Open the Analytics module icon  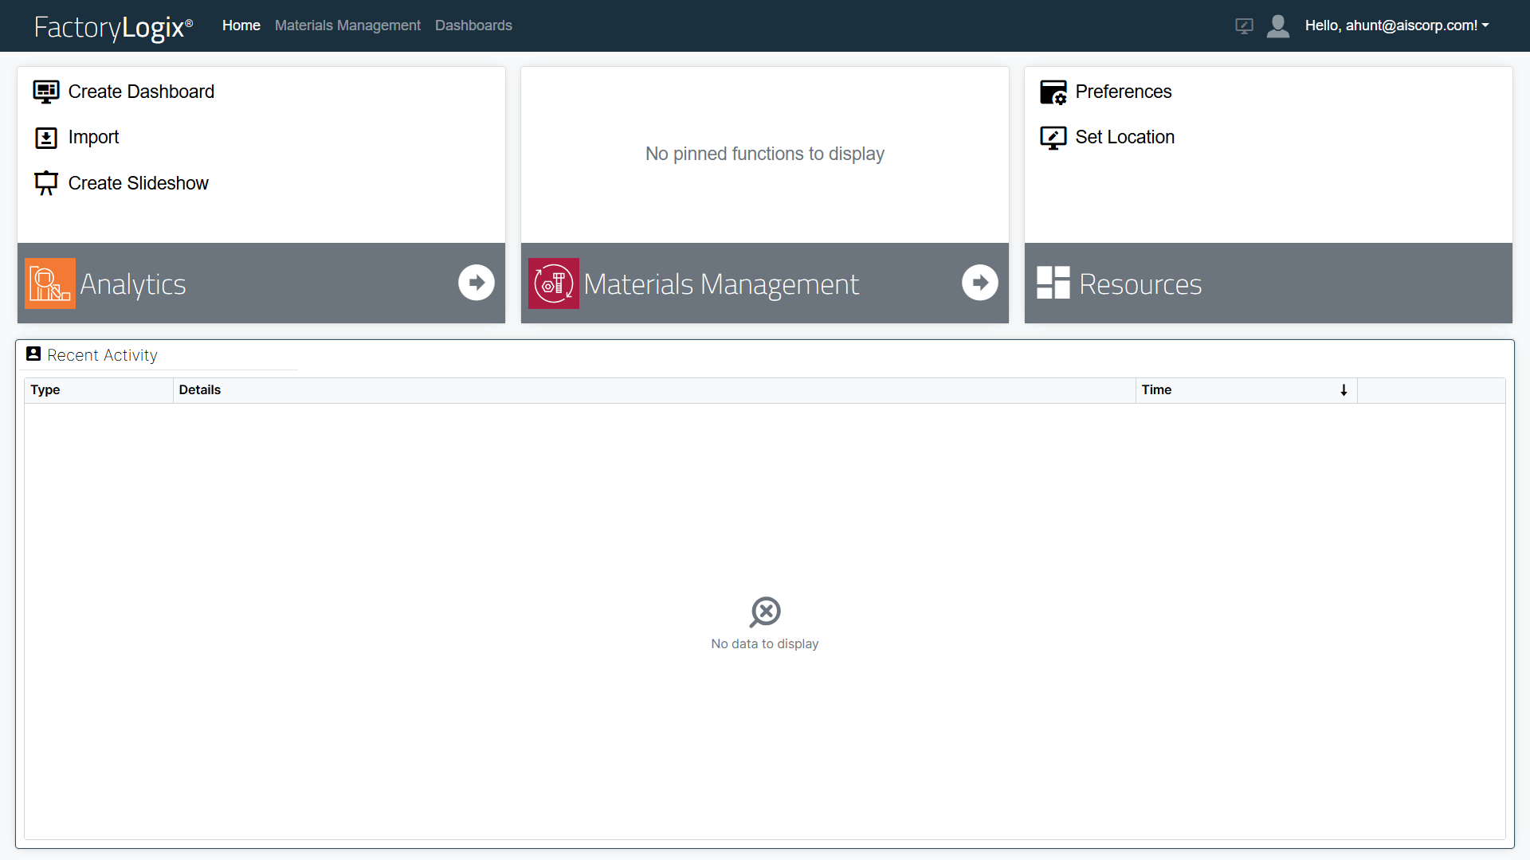coord(49,283)
